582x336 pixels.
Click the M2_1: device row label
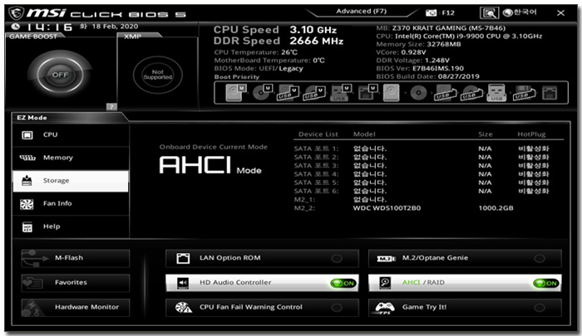304,200
